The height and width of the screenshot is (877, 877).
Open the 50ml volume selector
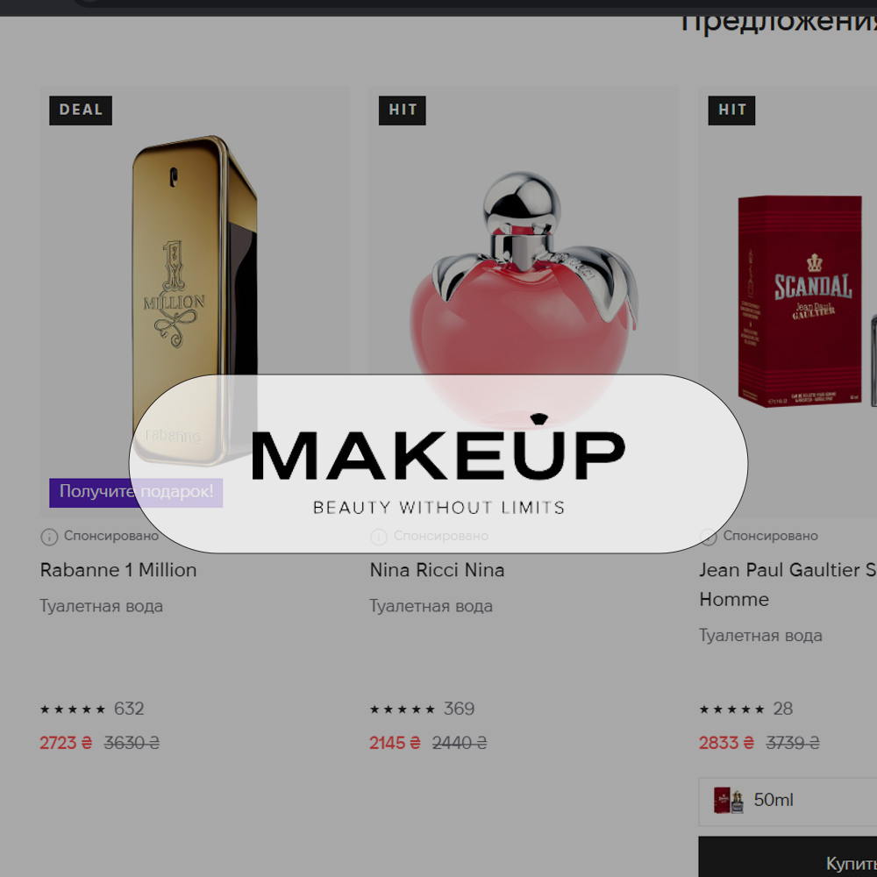click(x=788, y=801)
